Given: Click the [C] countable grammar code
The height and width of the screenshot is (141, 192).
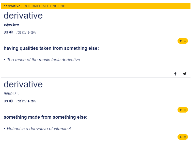Looking at the screenshot, I should [17, 93].
